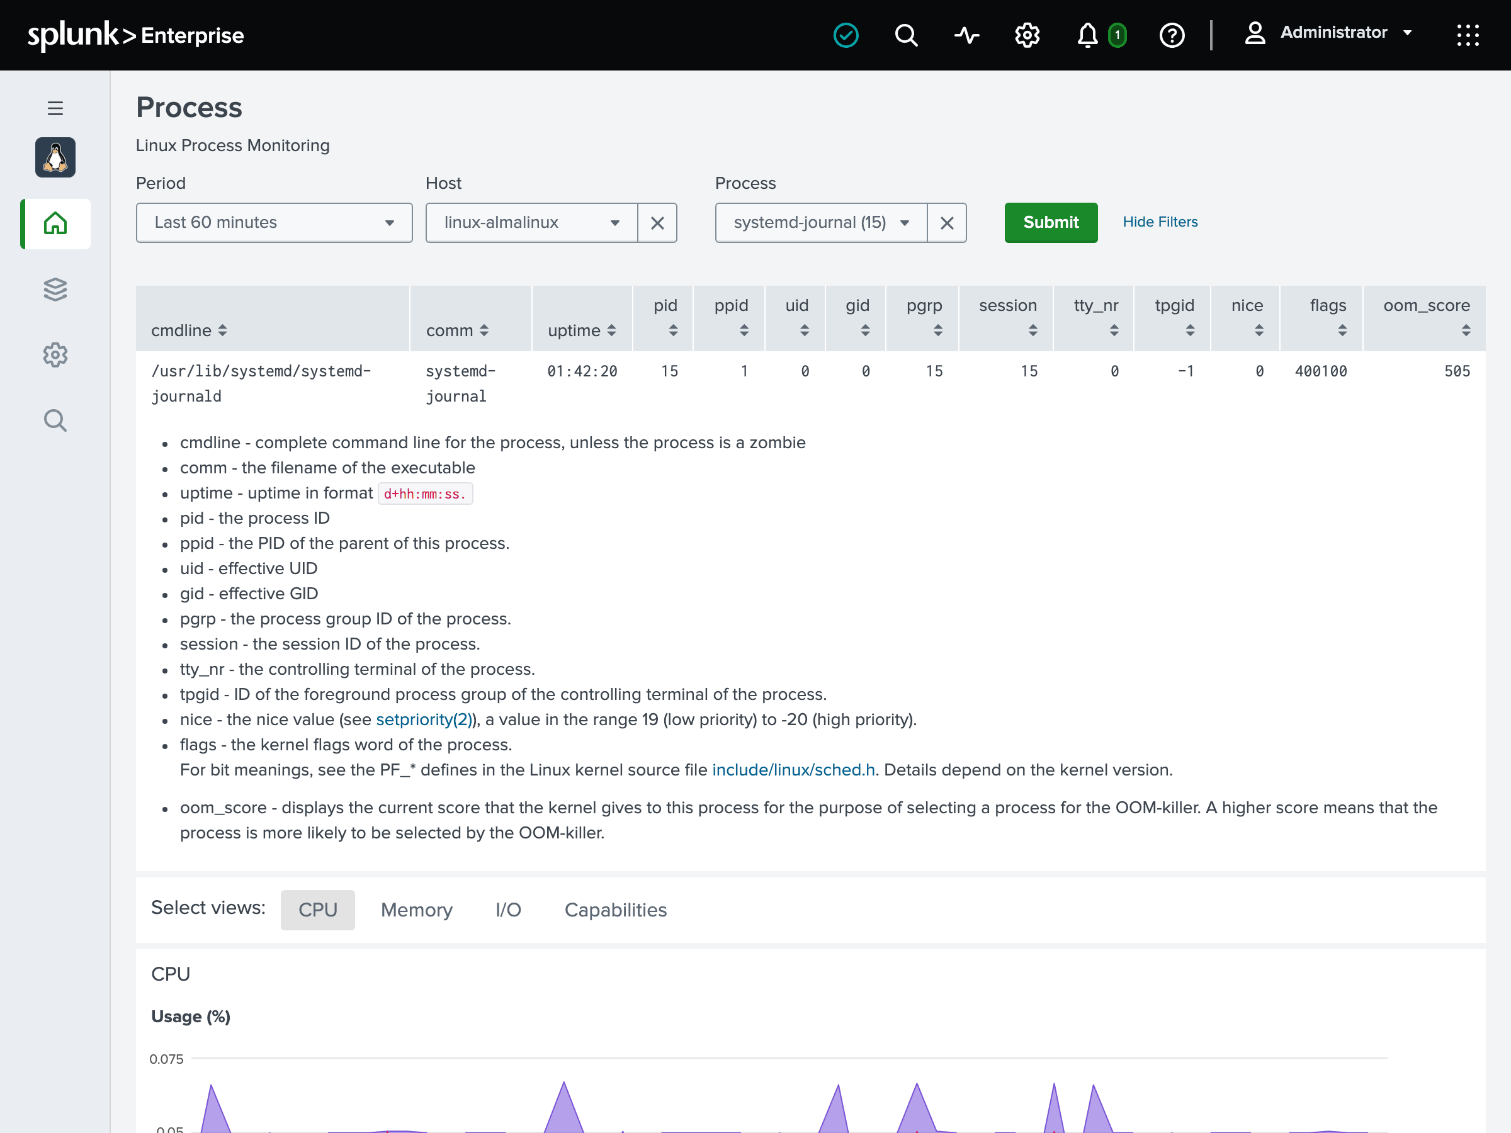The width and height of the screenshot is (1511, 1133).
Task: Open the sidebar settings gear
Action: point(55,354)
